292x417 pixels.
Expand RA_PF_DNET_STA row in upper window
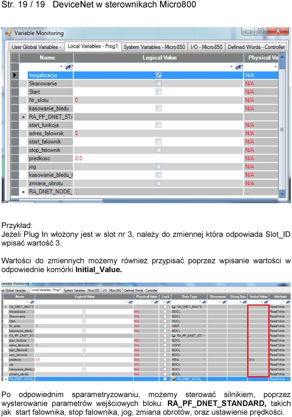tap(23, 117)
